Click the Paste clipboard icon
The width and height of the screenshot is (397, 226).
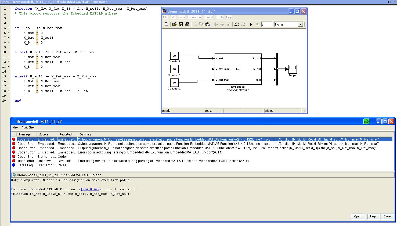(207, 24)
